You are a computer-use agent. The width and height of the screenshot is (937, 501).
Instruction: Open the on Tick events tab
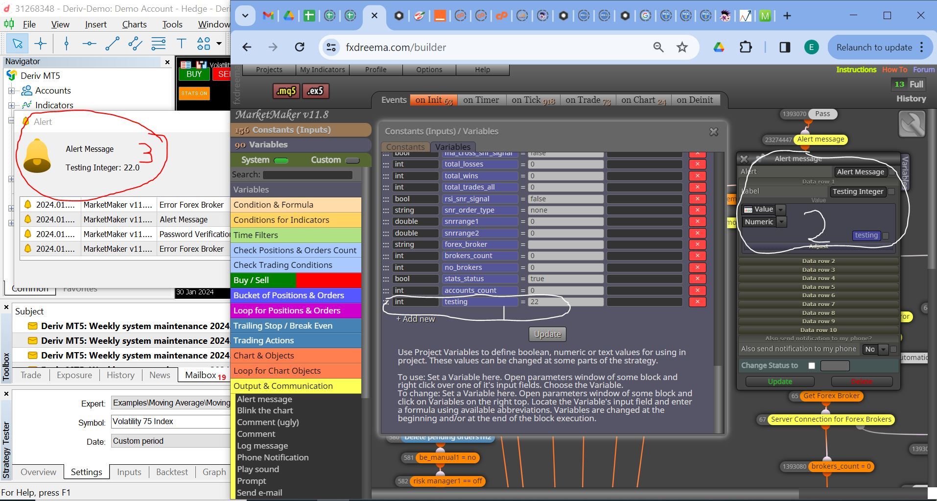point(533,100)
